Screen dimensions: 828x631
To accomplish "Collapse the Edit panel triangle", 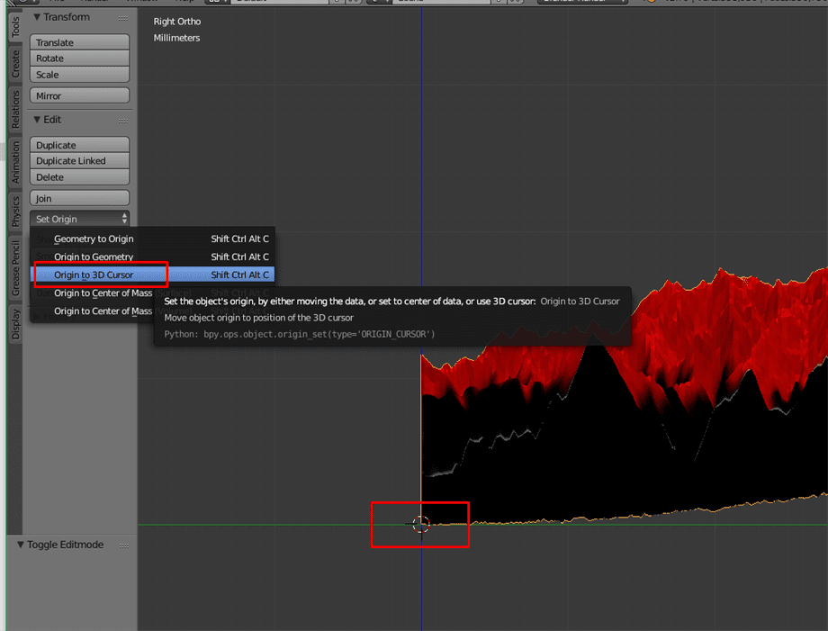I will (x=37, y=120).
